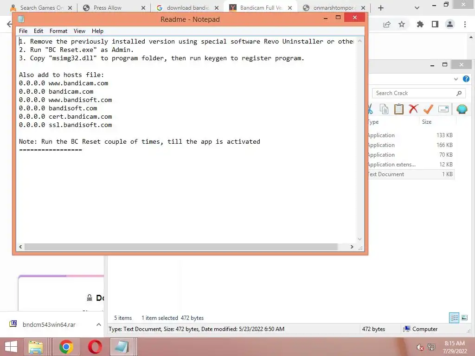This screenshot has height=356, width=475.
Task: Switch Explorer to large icons view
Action: pyautogui.click(x=464, y=318)
